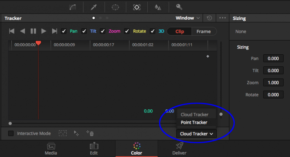Open the Power Window palette icon
This screenshot has width=290, height=157.
(x=116, y=7)
